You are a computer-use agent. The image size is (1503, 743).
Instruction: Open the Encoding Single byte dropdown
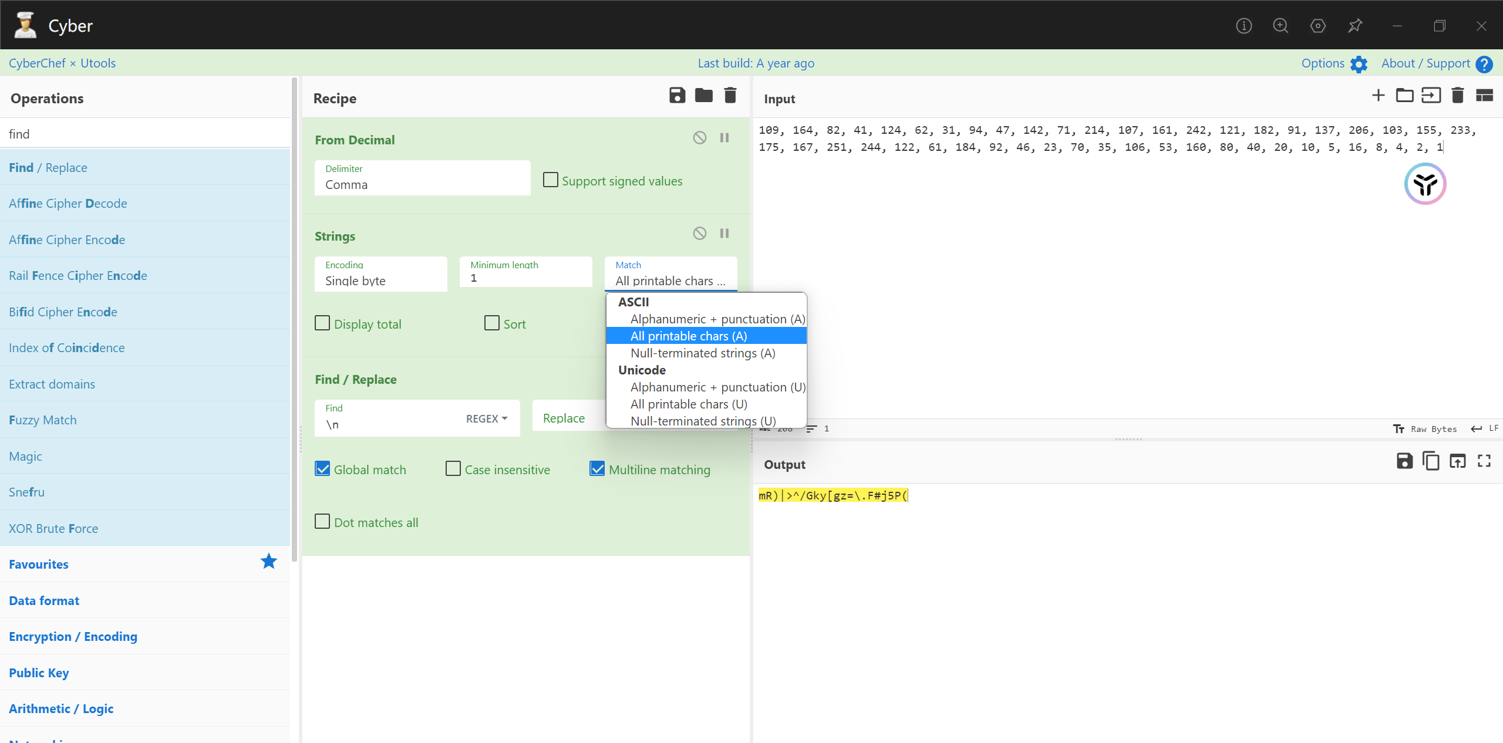[x=380, y=274]
